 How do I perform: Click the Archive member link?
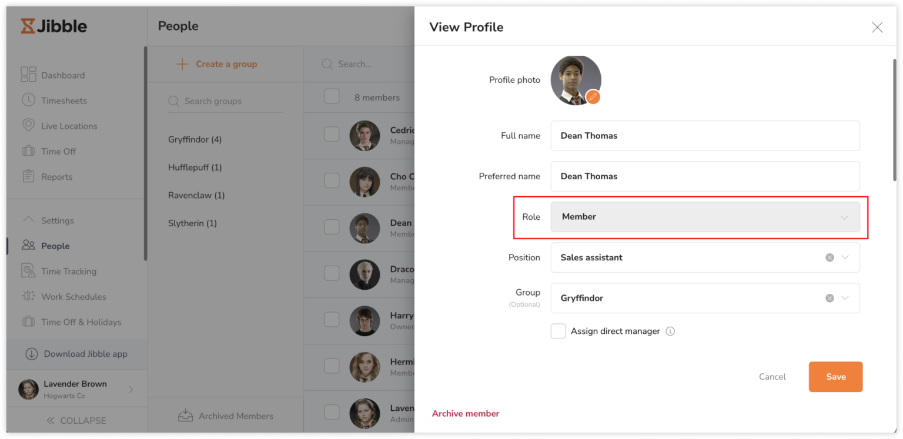point(465,413)
